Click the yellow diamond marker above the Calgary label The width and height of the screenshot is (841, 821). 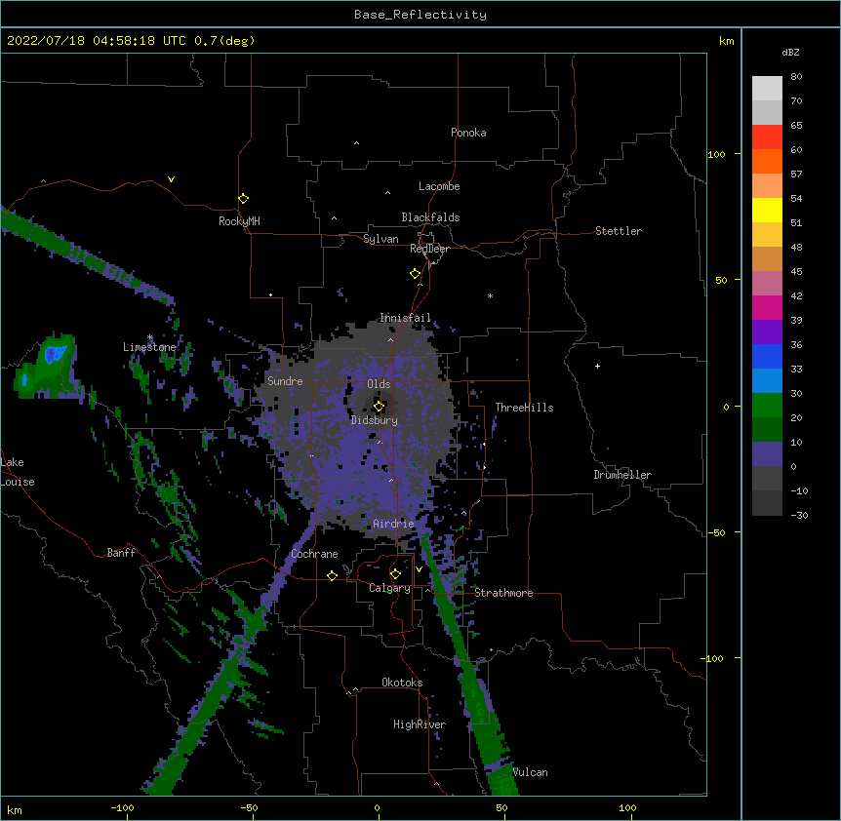(x=395, y=574)
